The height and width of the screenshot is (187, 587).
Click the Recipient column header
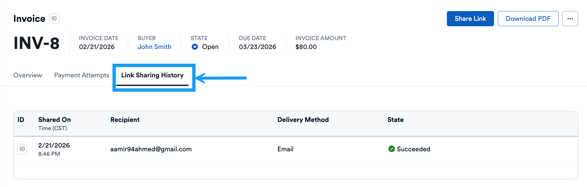(125, 120)
